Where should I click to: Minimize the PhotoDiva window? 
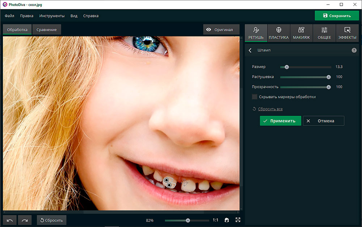pyautogui.click(x=328, y=4)
